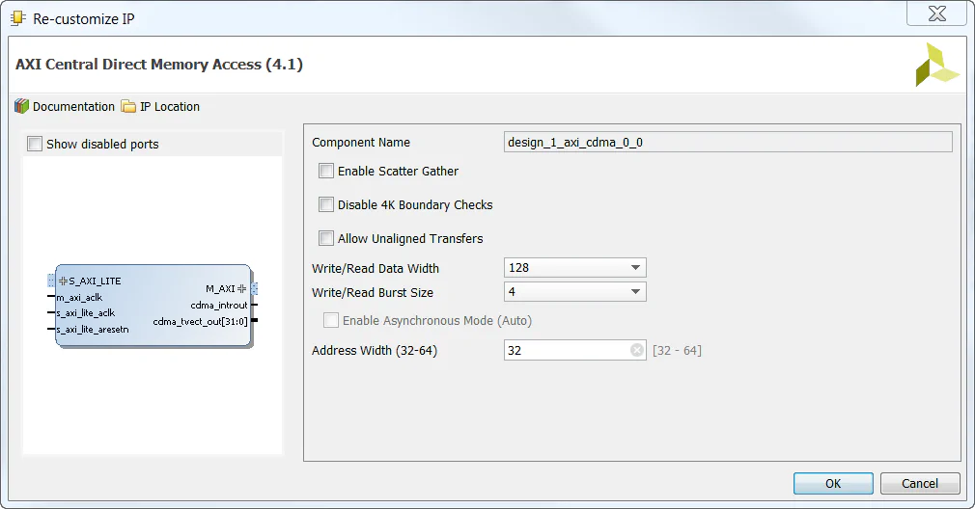Toggle Enable Asynchronous Mode (Auto) checkbox
This screenshot has height=509, width=975.
pos(331,320)
